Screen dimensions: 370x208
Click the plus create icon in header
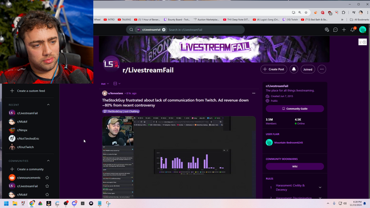(344, 29)
